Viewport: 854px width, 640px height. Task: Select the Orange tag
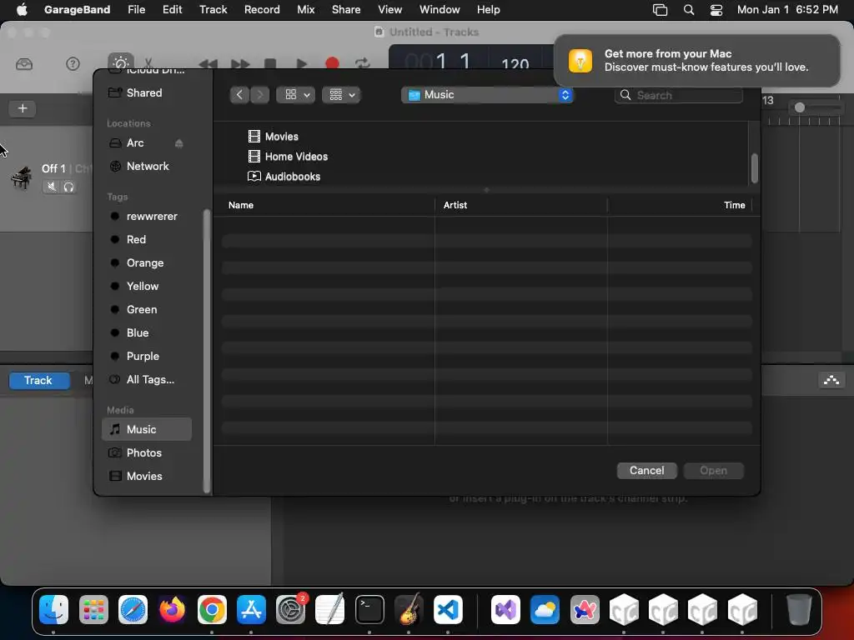(145, 262)
